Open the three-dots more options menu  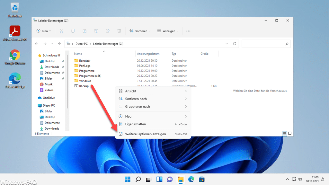(188, 31)
